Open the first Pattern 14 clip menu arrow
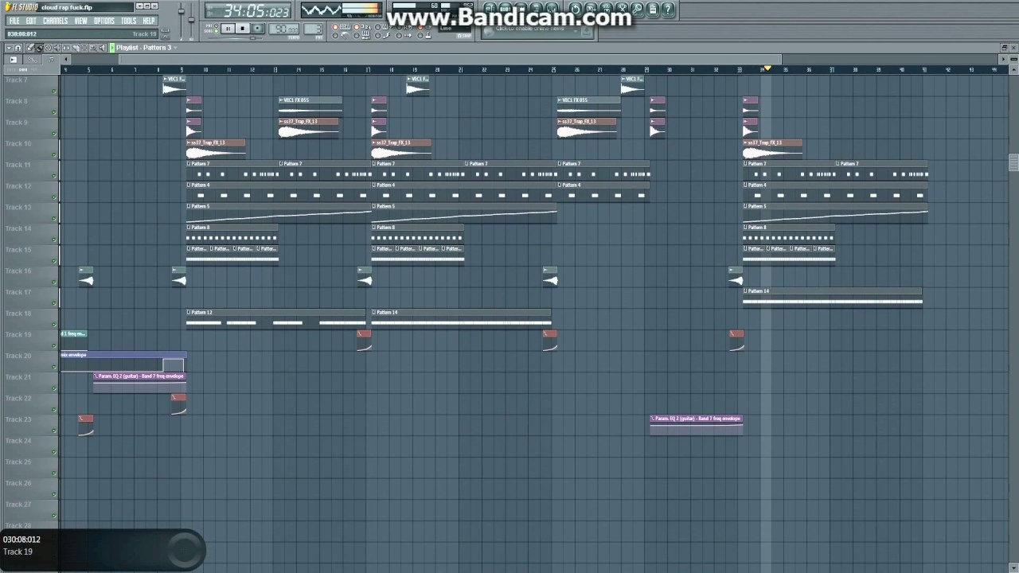The height and width of the screenshot is (573, 1019). [x=374, y=313]
